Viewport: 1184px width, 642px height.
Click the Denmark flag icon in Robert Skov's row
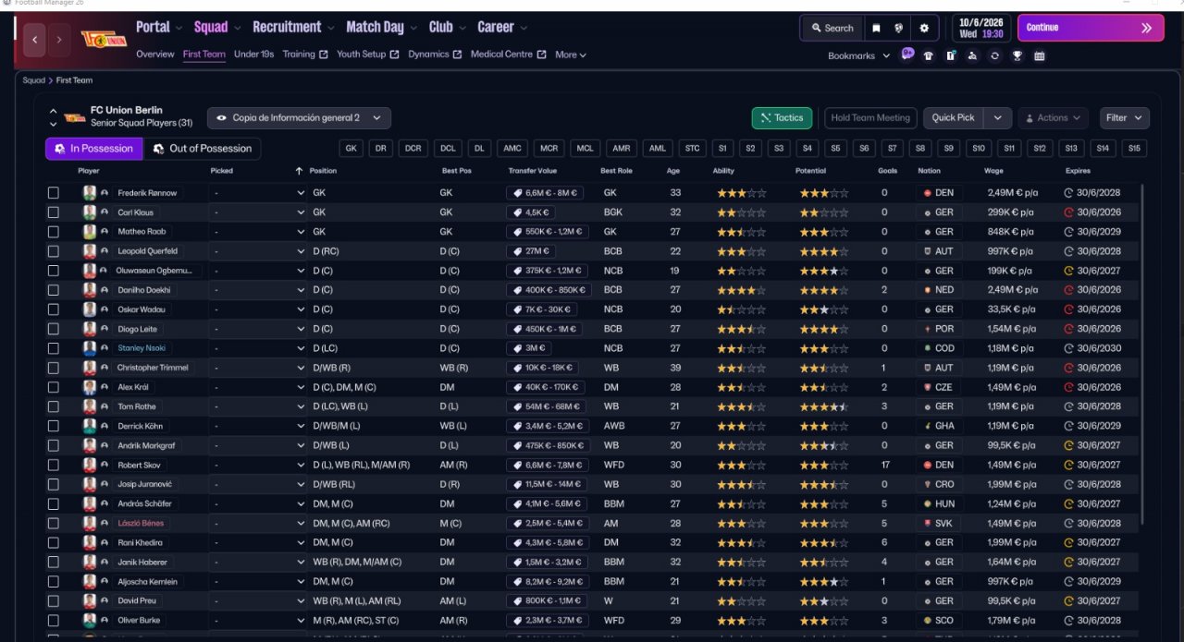[x=928, y=466]
